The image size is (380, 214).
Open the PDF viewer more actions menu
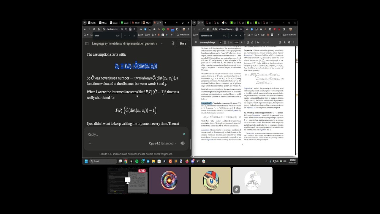click(294, 42)
